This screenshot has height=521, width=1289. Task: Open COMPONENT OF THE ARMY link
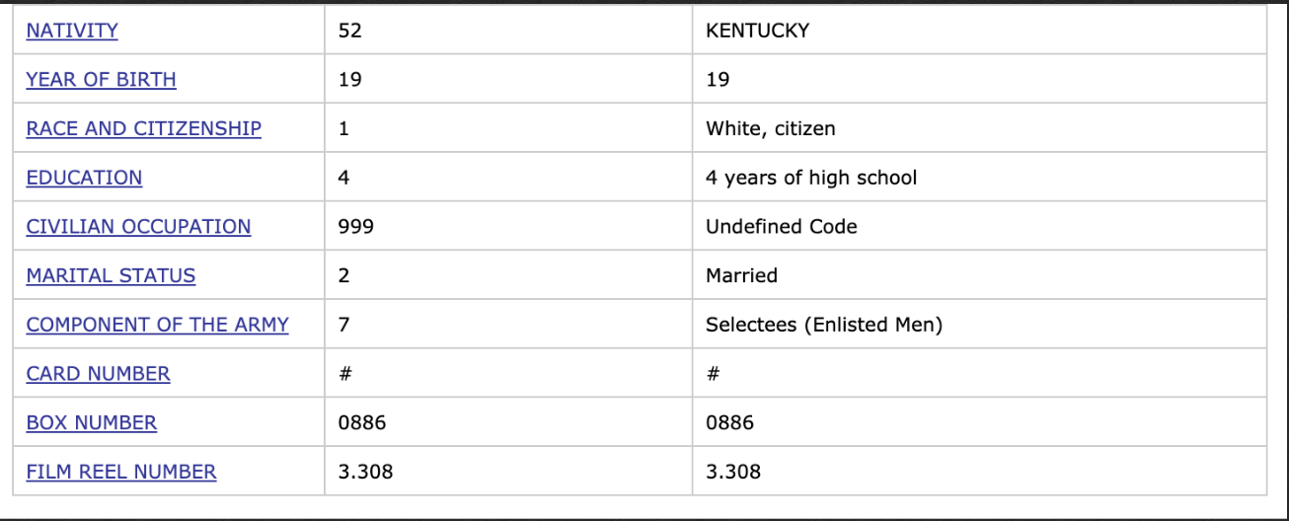tap(158, 325)
